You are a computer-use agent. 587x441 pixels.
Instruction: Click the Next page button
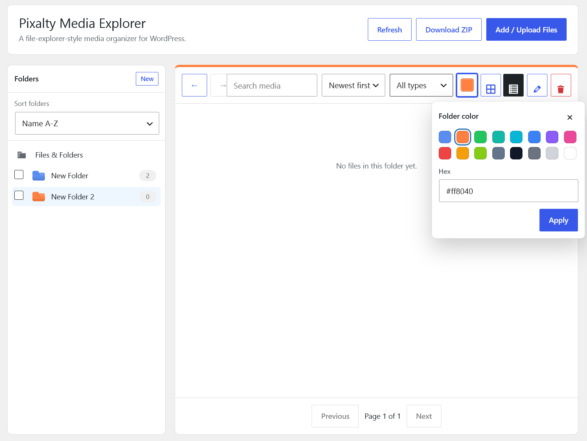coord(424,416)
